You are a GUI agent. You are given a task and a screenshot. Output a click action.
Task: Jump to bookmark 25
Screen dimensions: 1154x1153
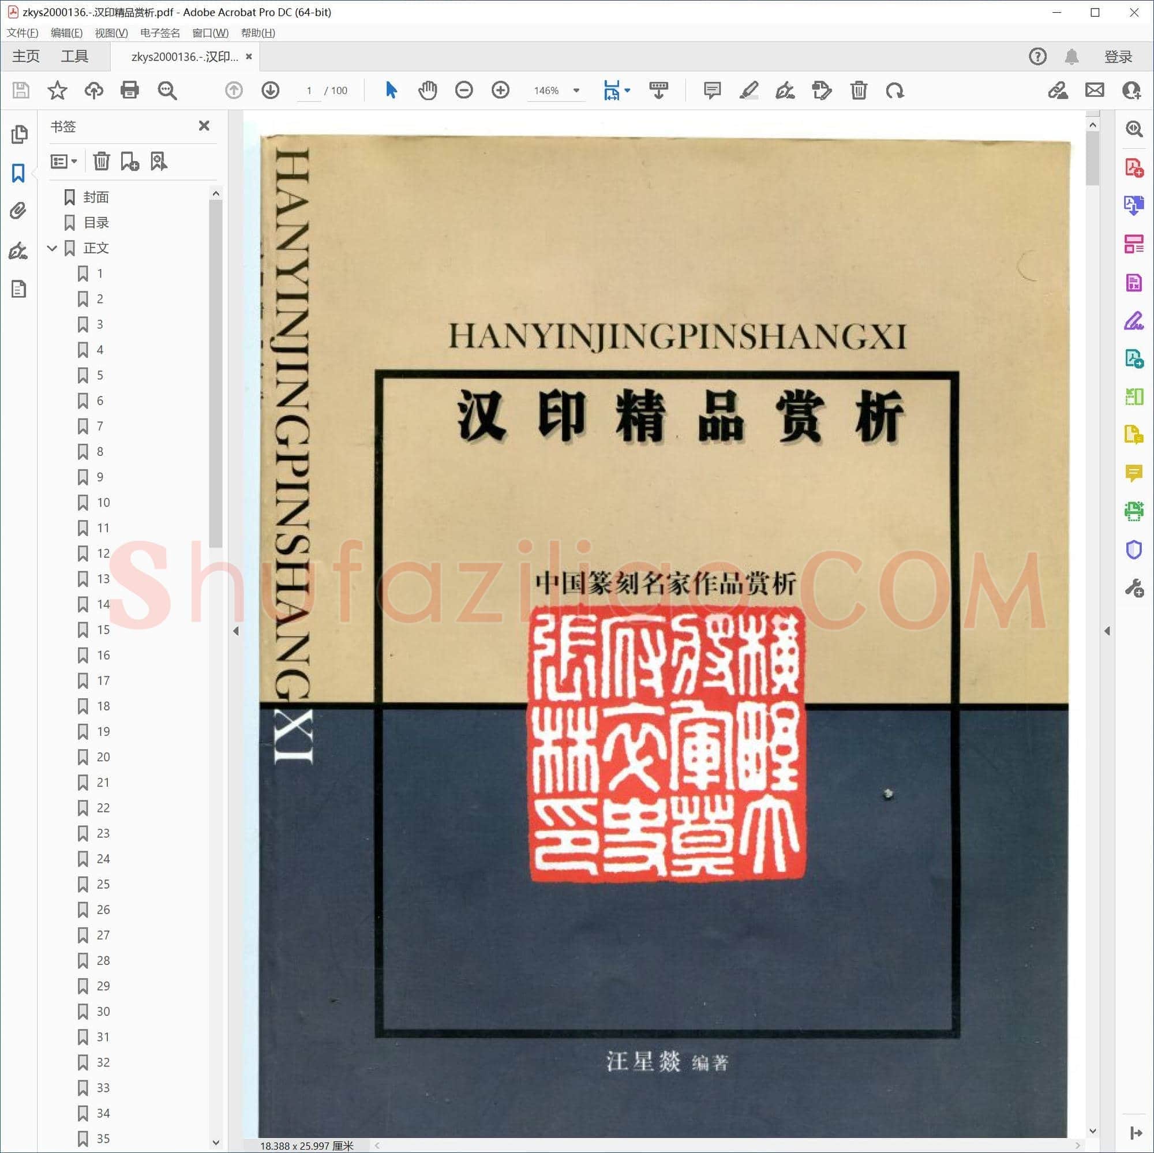tap(103, 884)
